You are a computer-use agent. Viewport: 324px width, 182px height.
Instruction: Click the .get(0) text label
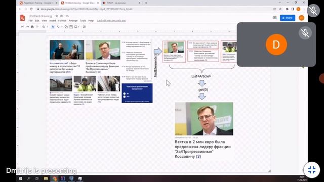(203, 90)
